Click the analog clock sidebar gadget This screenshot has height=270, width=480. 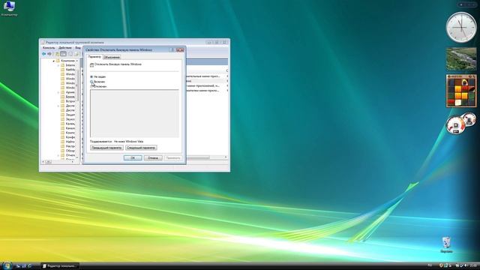click(x=461, y=27)
